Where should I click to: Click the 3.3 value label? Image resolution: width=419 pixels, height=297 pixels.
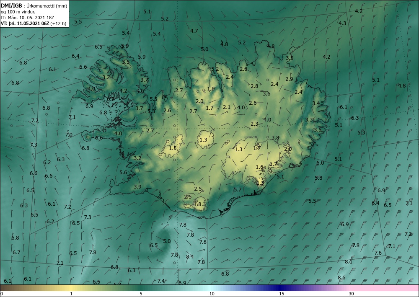[309, 120]
